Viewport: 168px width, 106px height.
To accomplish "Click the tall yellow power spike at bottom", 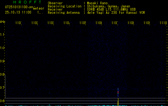I will [118, 102].
